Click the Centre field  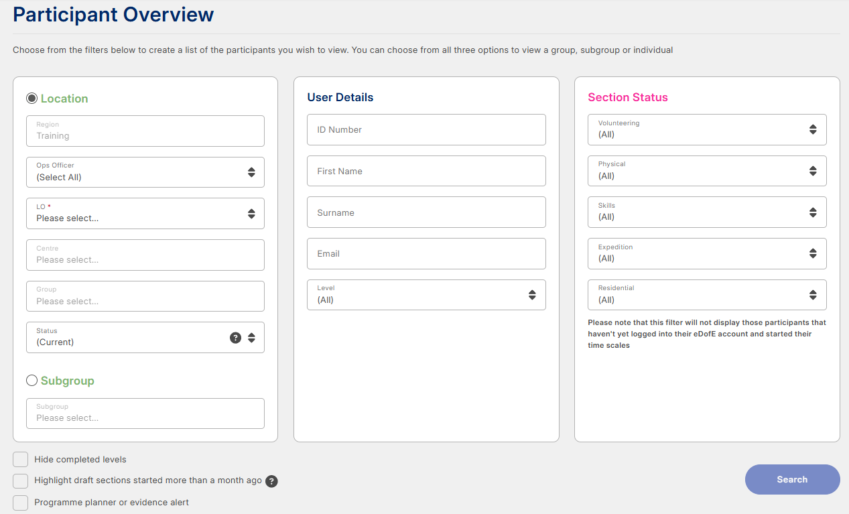[145, 255]
